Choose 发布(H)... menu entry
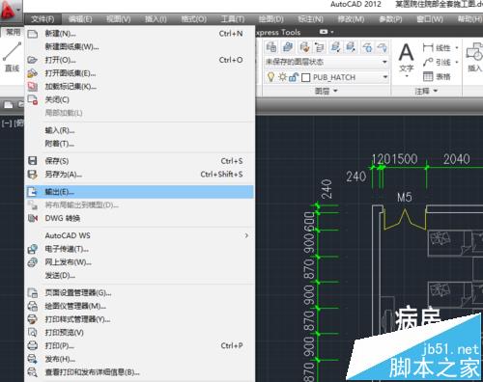 tap(139, 359)
